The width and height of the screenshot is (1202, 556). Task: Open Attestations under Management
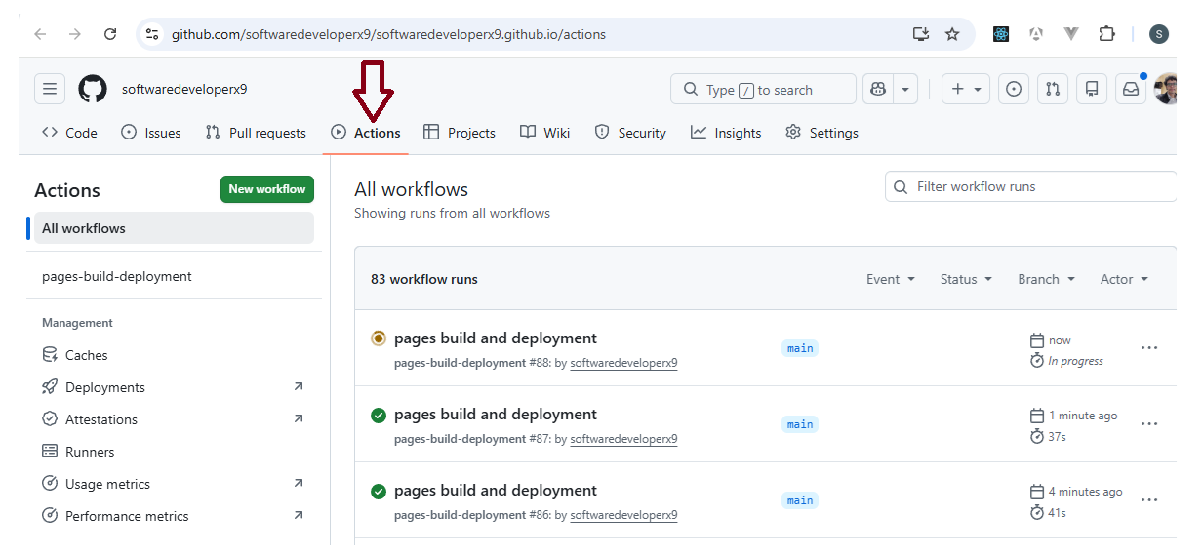[174, 419]
